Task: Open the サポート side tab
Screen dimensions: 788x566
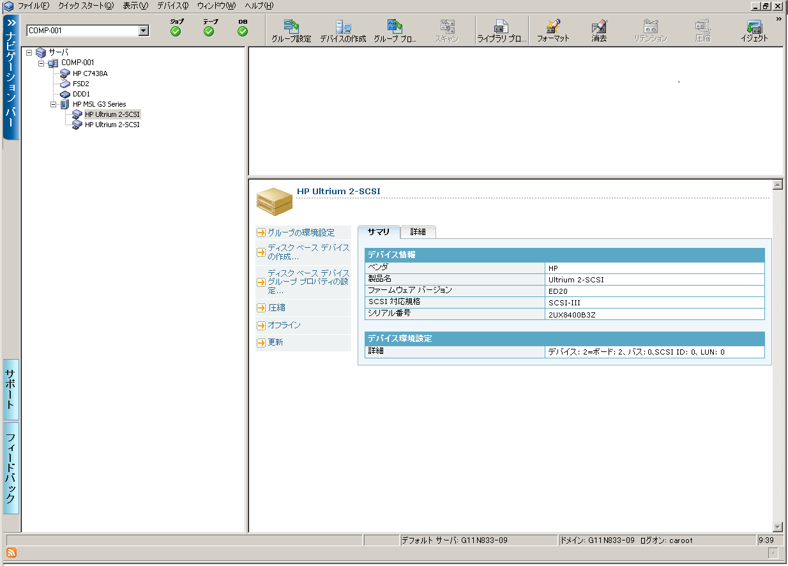Action: (x=11, y=390)
